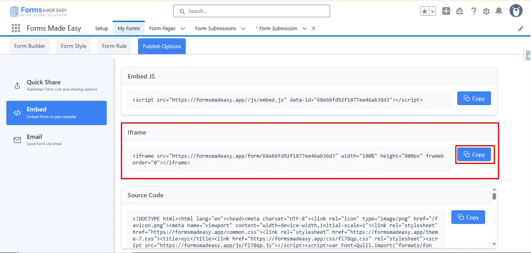Close the Form Submission tab
The width and height of the screenshot is (531, 253).
[x=314, y=28]
